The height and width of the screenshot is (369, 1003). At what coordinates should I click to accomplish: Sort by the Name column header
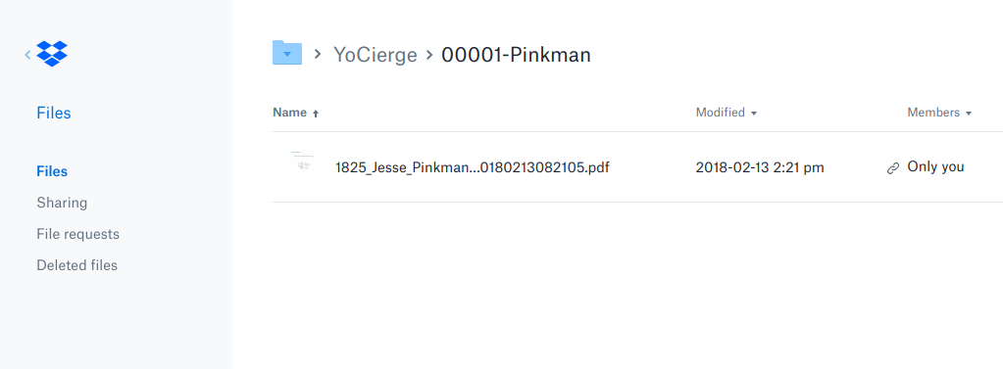click(290, 113)
